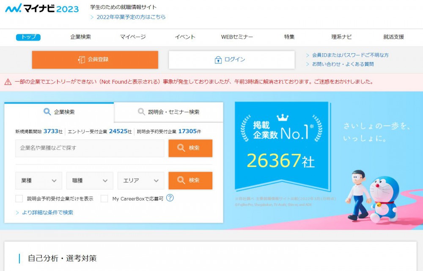
Task: Go to マイページ menu item
Action: pyautogui.click(x=133, y=37)
